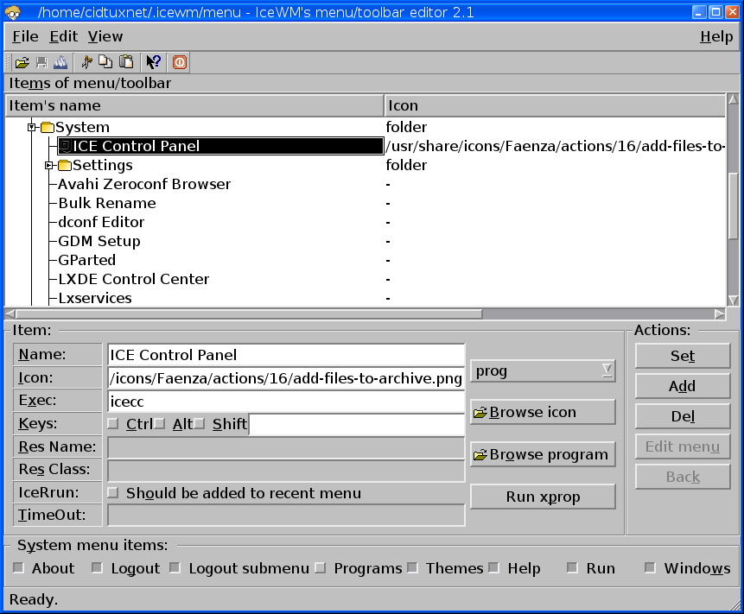Image resolution: width=744 pixels, height=614 pixels.
Task: Click inside the Exec input field
Action: [285, 401]
